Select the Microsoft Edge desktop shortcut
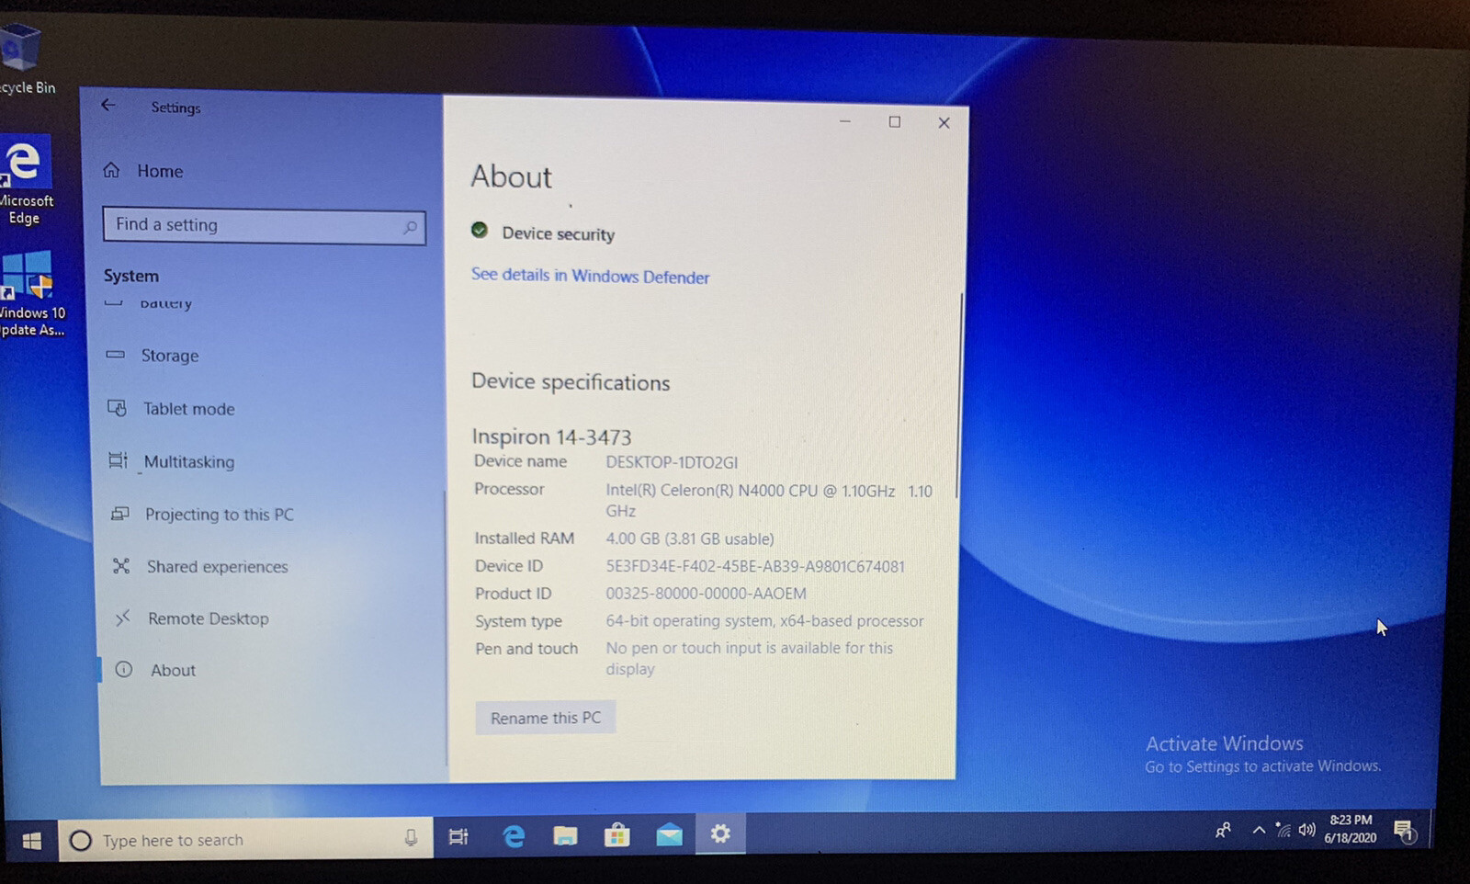This screenshot has width=1470, height=884. 26,180
